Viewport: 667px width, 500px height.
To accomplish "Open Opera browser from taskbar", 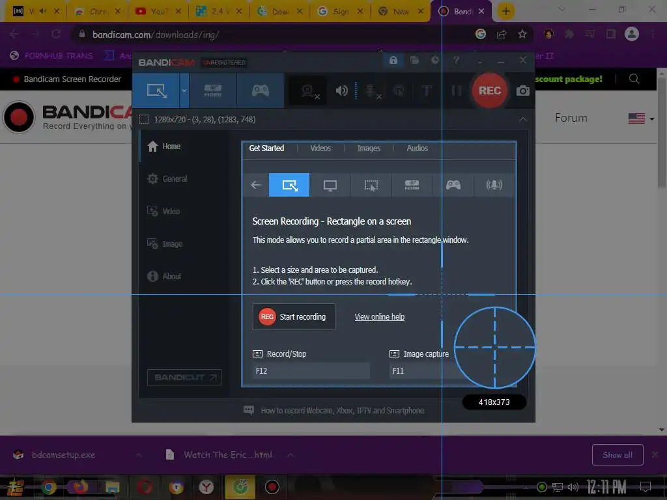I will 144,487.
